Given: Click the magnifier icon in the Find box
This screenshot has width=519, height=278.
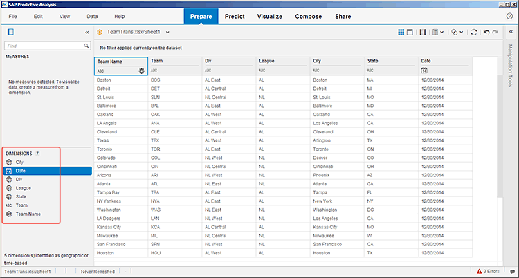Looking at the screenshot, I should coord(86,46).
